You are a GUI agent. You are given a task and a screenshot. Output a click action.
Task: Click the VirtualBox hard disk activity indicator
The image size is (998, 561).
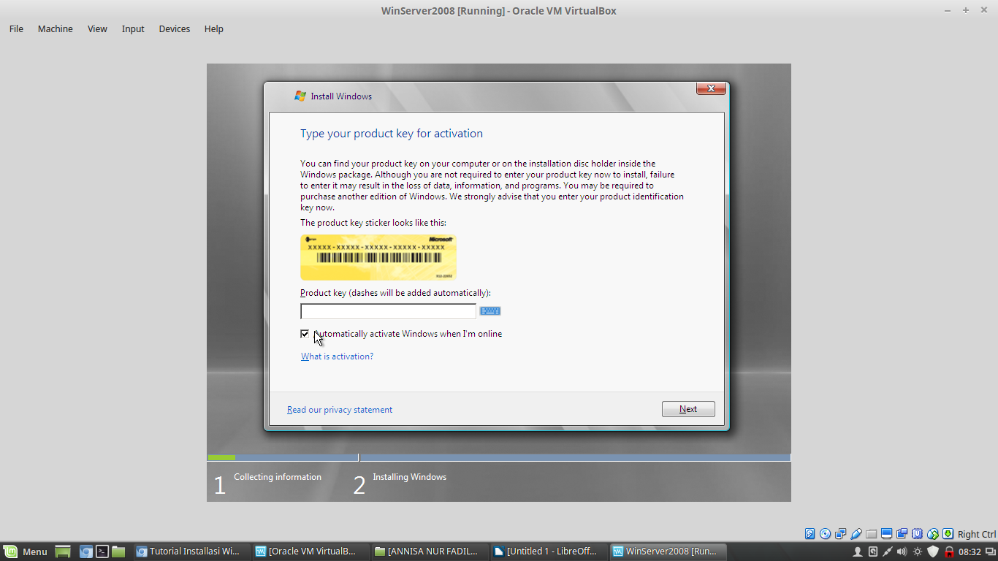(810, 534)
